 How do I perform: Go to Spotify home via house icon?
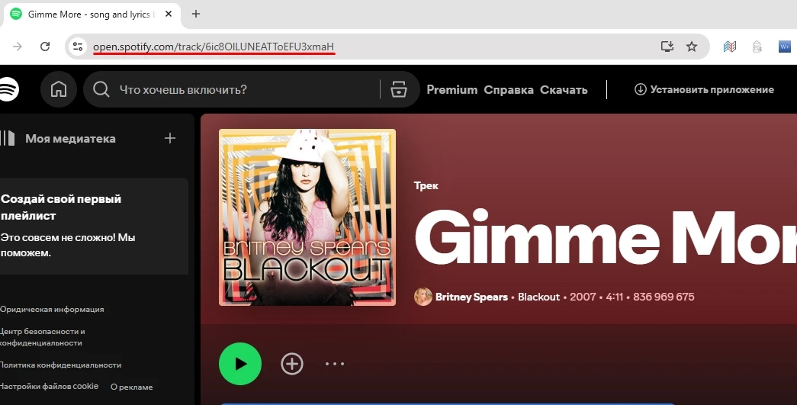click(59, 90)
